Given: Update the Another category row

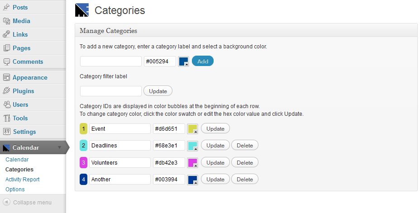Looking at the screenshot, I should click(x=215, y=179).
